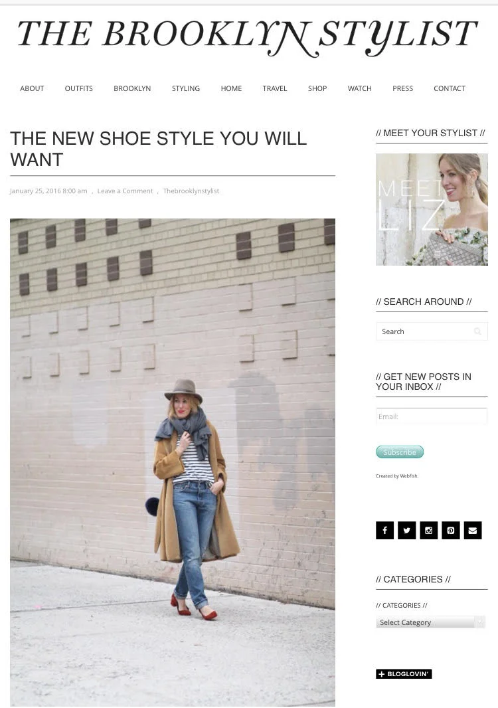
Task: Focus the Email input field
Action: (432, 416)
